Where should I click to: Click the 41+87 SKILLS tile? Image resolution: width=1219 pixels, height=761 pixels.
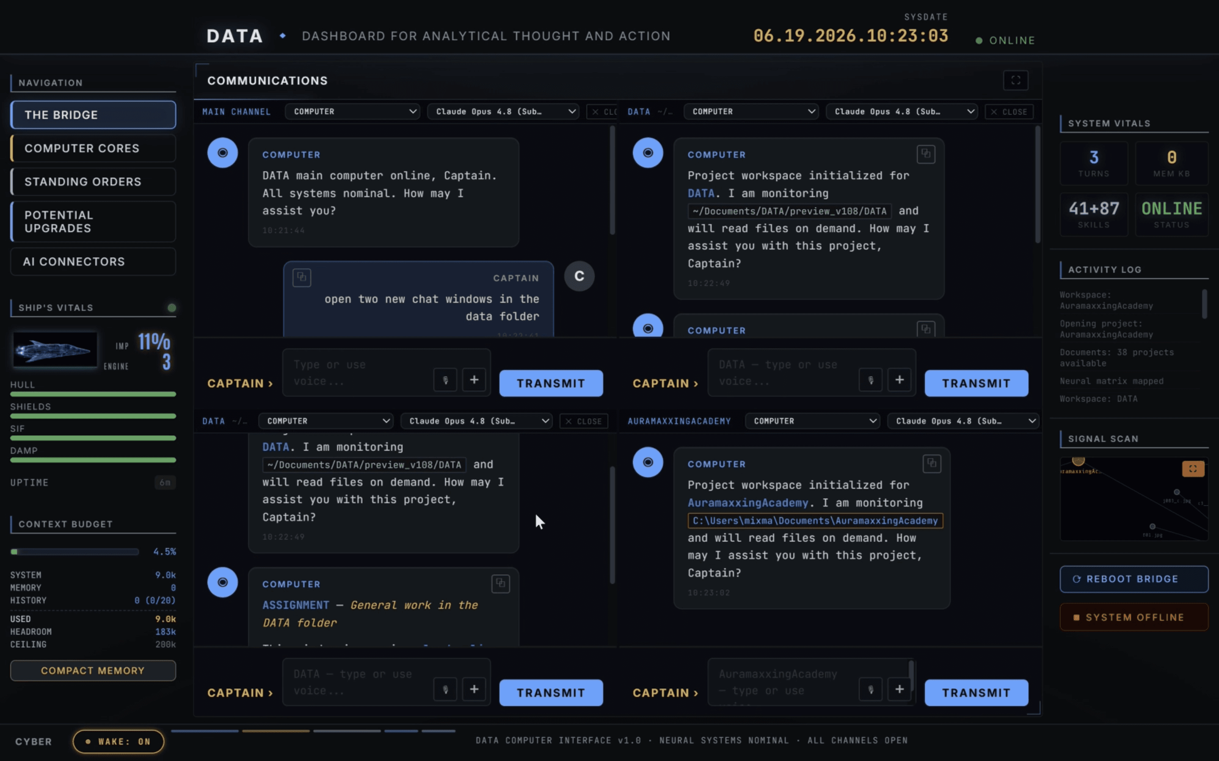pos(1094,214)
